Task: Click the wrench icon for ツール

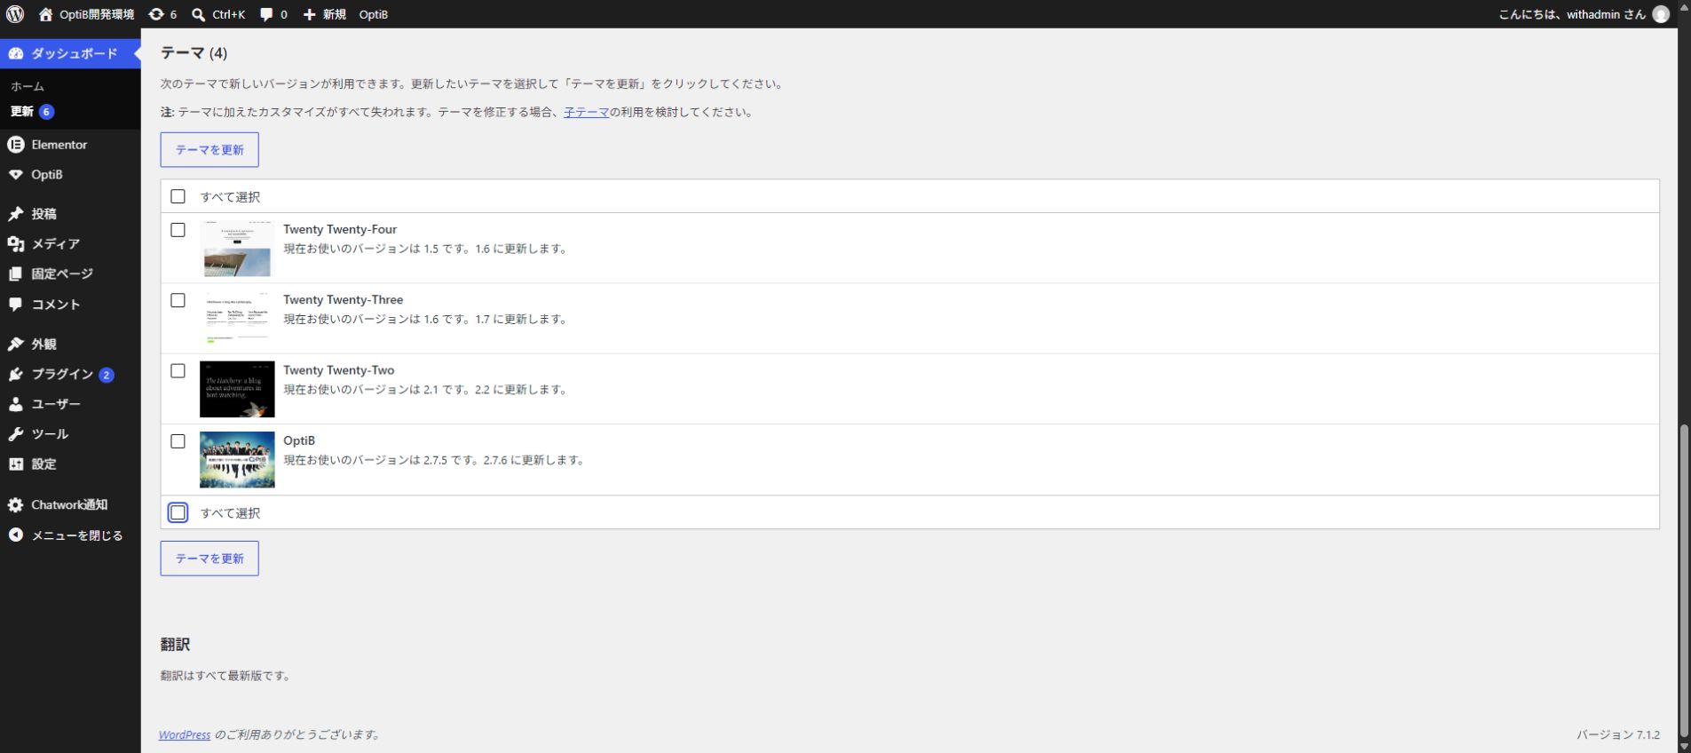Action: pyautogui.click(x=15, y=434)
